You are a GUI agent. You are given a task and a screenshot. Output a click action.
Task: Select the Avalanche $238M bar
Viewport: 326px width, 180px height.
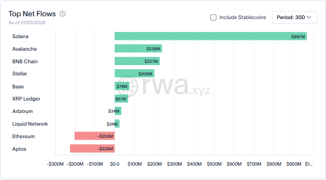tap(138, 48)
